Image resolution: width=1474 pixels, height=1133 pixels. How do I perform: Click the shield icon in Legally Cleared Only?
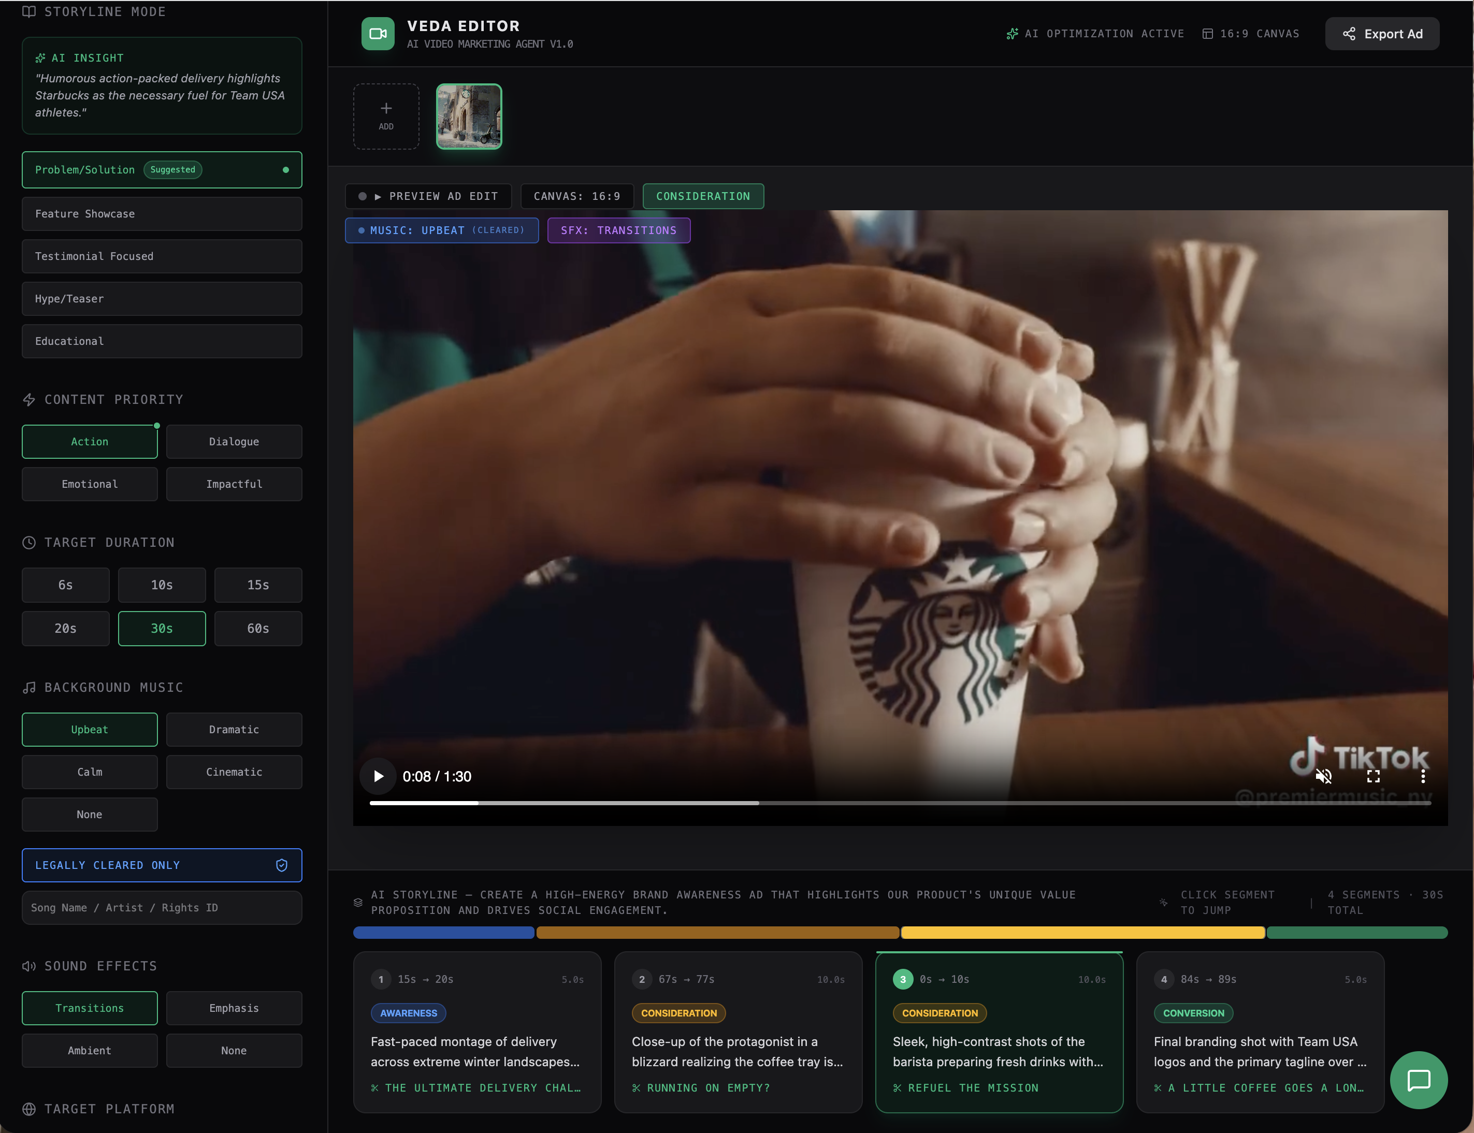coord(282,865)
